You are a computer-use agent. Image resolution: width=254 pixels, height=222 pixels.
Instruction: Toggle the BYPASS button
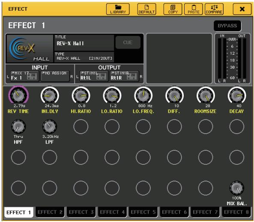227,26
